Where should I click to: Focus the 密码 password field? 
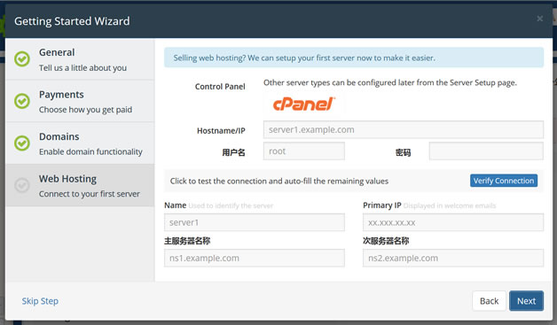click(486, 151)
